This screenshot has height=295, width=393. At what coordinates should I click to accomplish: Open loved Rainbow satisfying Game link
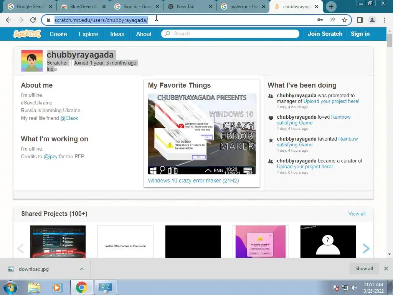pyautogui.click(x=314, y=120)
